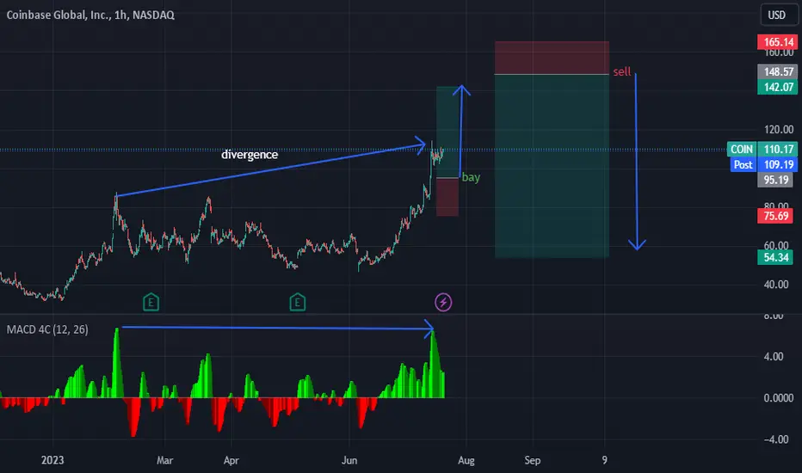The width and height of the screenshot is (802, 473).
Task: Click the green 'bay' label
Action: [471, 177]
